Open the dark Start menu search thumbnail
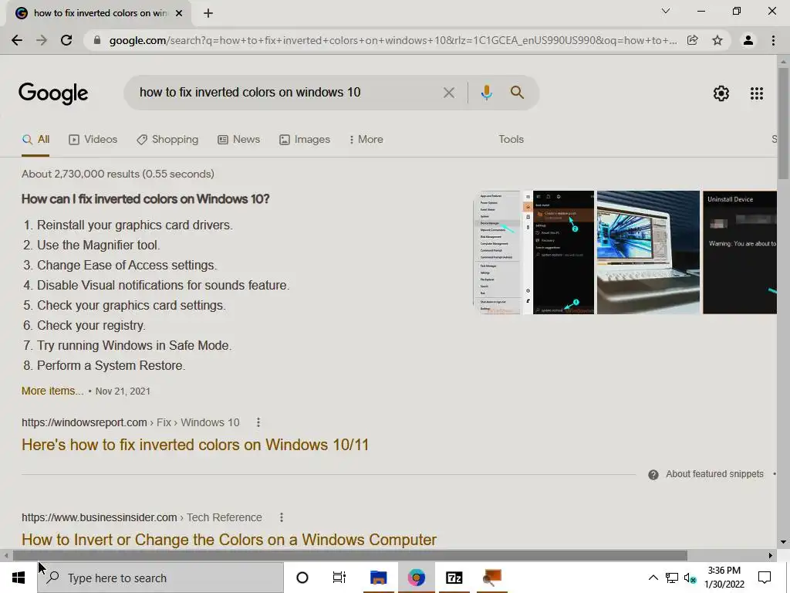Screen dimensions: 790x593 559,252
